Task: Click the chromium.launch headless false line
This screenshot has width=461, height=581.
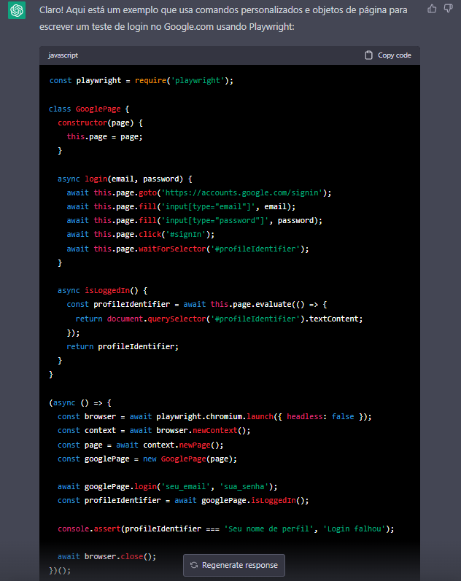Action: 214,416
